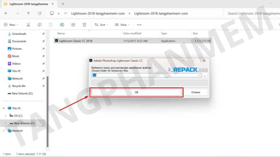The height and width of the screenshot is (157, 280).
Task: Open pinned New Volume (D:) shortcut
Action: (22, 93)
